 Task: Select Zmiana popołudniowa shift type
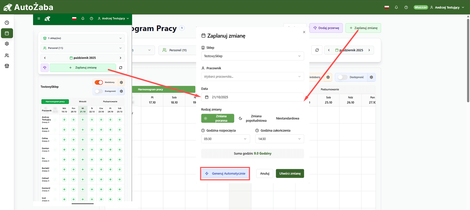click(x=254, y=118)
